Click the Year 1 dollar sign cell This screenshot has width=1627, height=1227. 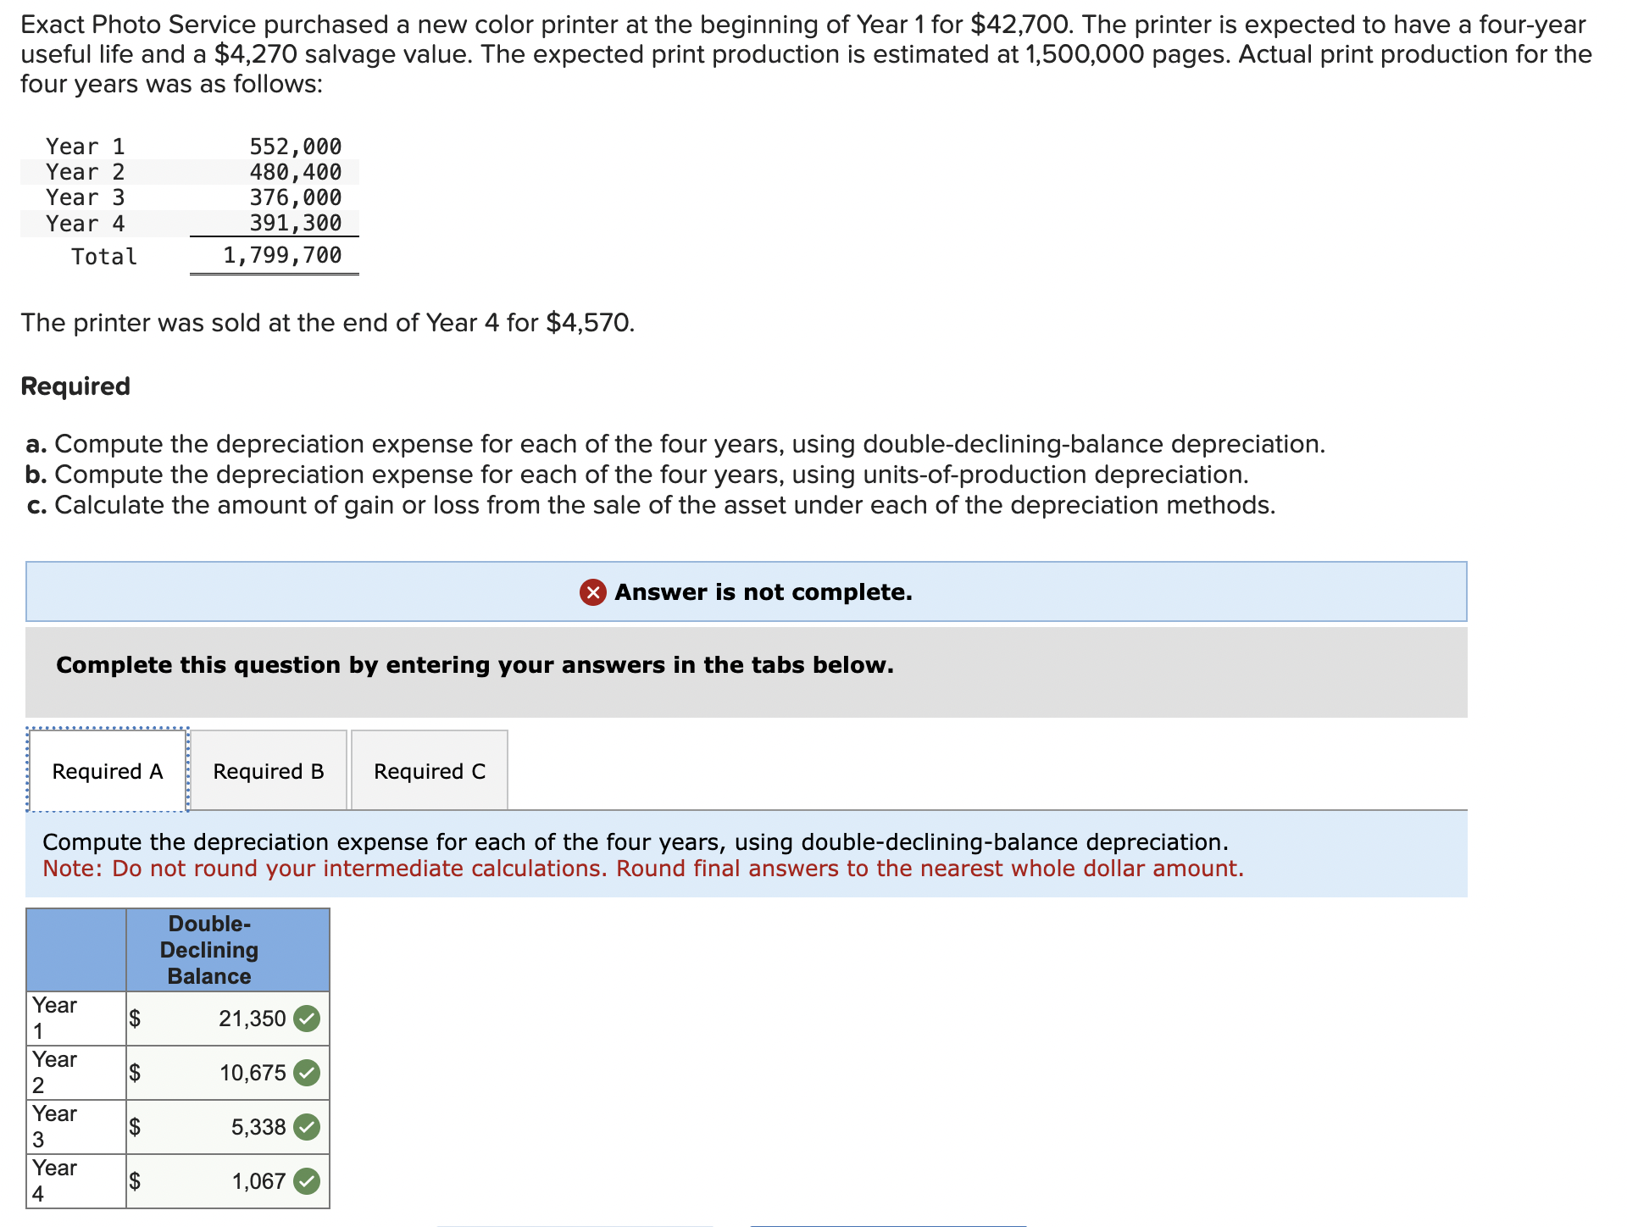tap(135, 1019)
